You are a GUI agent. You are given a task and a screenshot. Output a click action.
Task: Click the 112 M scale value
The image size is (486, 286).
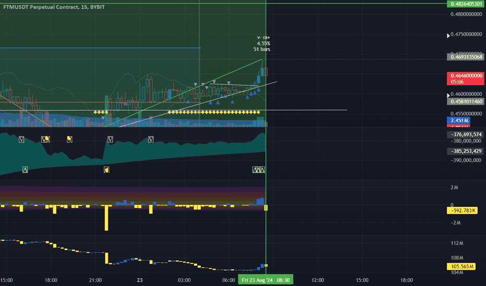[x=457, y=243]
